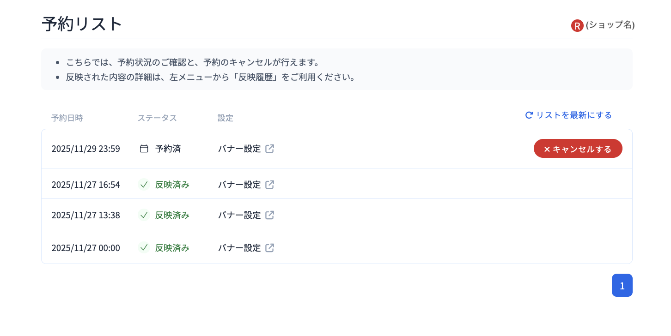The height and width of the screenshot is (336, 671).
Task: Open バナー設定 link in 00:00 row
Action: click(239, 248)
